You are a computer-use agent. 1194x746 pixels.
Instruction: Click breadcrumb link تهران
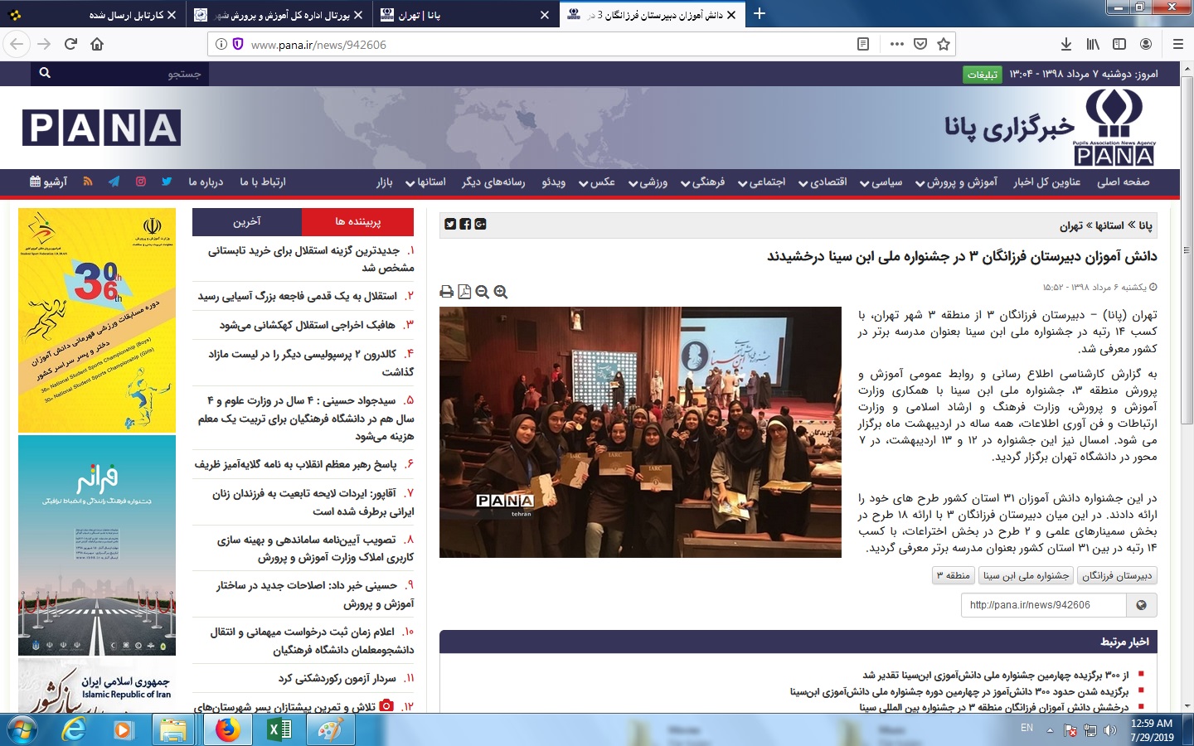(1071, 225)
